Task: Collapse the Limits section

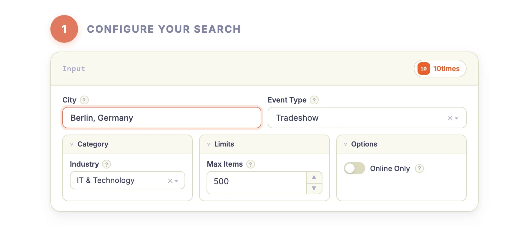Action: pyautogui.click(x=208, y=144)
